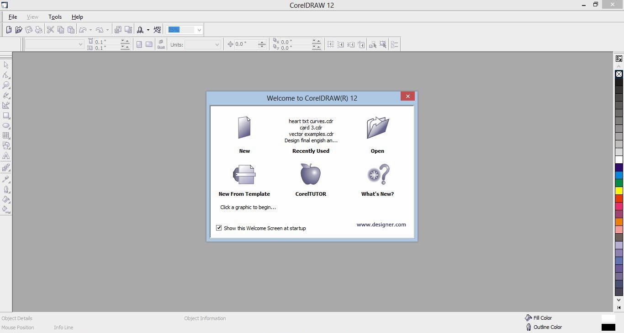Open the Application Launcher dropdown arrow
Viewport: 624px width, 333px height.
click(x=148, y=29)
